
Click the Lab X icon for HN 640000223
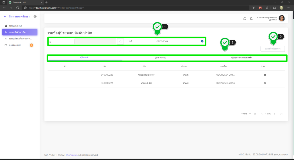(x=265, y=83)
